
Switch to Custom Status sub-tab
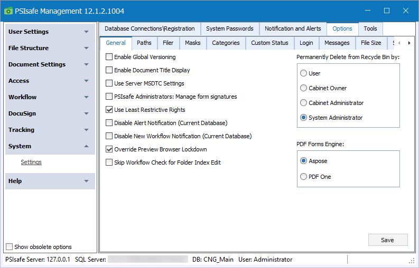coord(269,43)
